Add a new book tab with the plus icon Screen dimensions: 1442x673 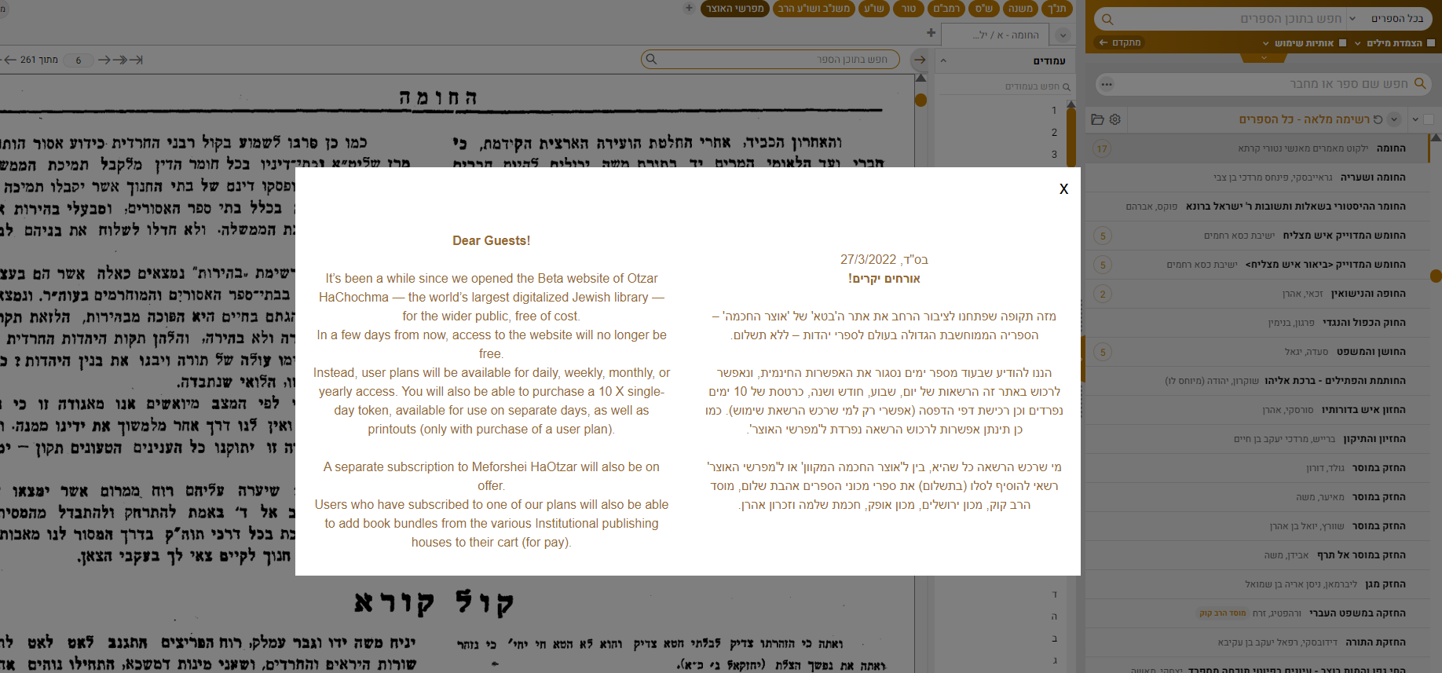[x=931, y=33]
